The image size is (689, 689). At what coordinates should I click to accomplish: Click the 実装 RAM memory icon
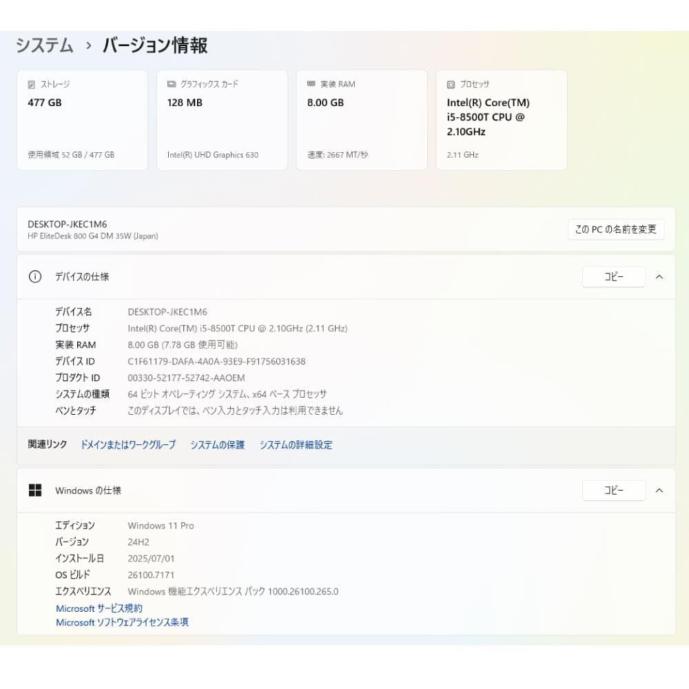click(x=310, y=83)
